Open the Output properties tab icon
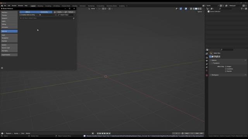Viewport: 248px width, 139px height. point(207,61)
